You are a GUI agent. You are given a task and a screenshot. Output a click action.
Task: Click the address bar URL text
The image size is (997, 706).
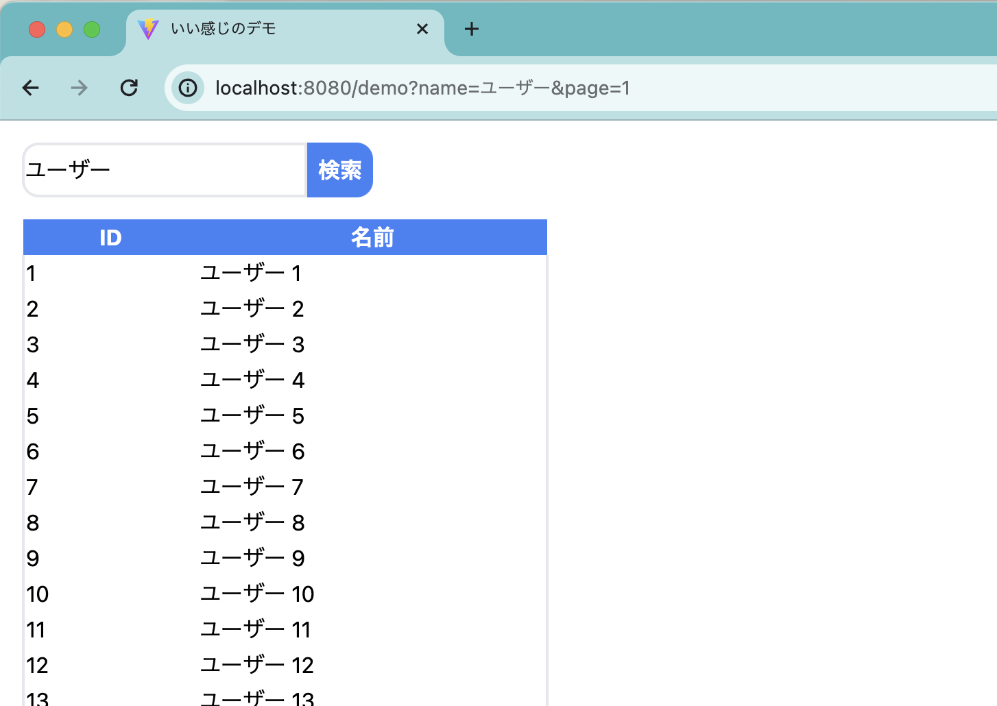423,88
